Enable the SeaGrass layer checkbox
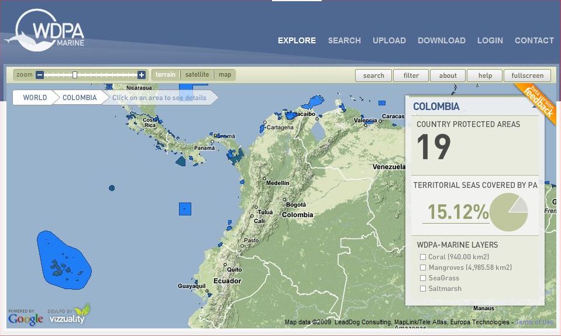This screenshot has width=561, height=336. click(423, 278)
